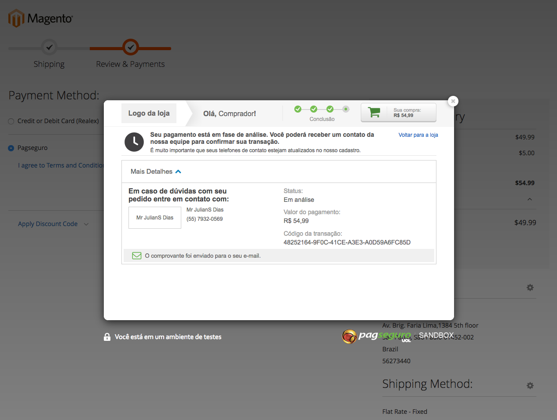Click the email receipt sent message
The image size is (557, 420).
point(203,256)
